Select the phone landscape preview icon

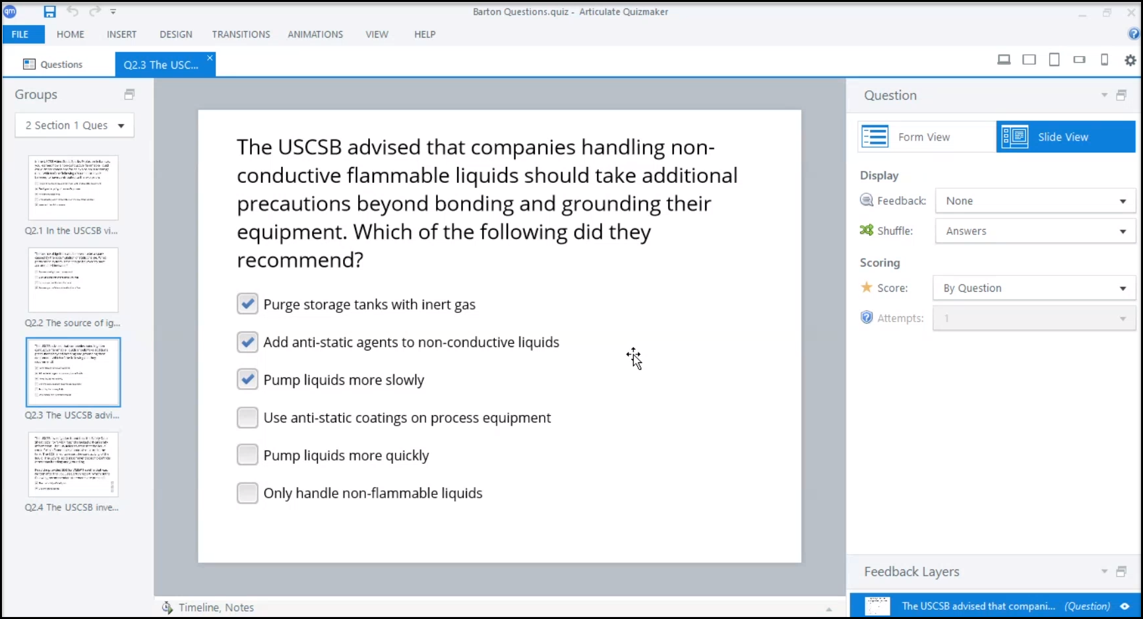[1080, 60]
